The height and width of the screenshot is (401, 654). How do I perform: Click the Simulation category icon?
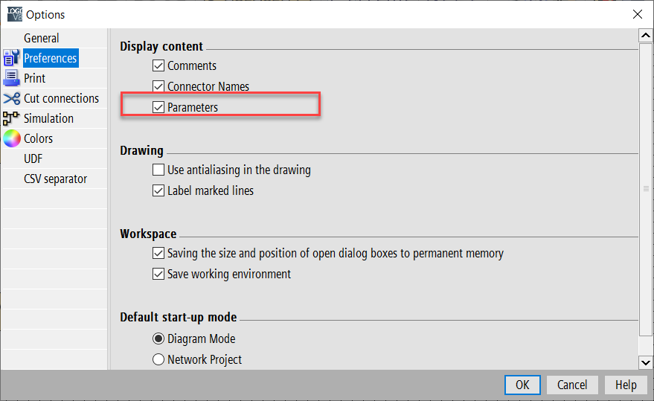click(11, 118)
